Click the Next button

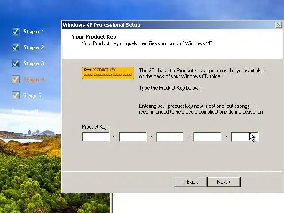[224, 182]
